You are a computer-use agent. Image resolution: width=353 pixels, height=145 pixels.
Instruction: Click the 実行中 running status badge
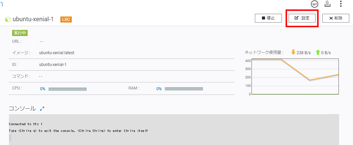point(20,33)
